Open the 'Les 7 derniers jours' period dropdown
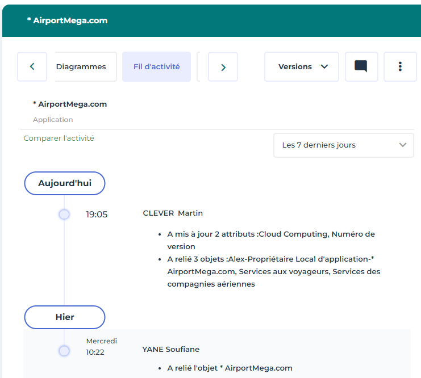This screenshot has height=378, width=421. point(344,145)
